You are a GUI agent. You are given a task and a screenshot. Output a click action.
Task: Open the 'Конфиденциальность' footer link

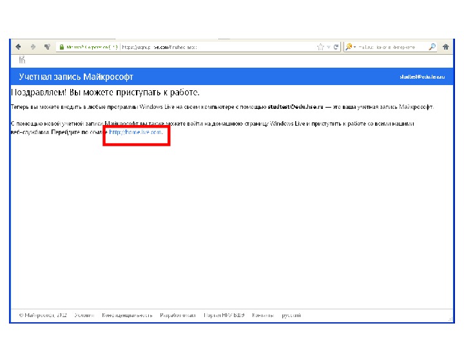click(127, 315)
